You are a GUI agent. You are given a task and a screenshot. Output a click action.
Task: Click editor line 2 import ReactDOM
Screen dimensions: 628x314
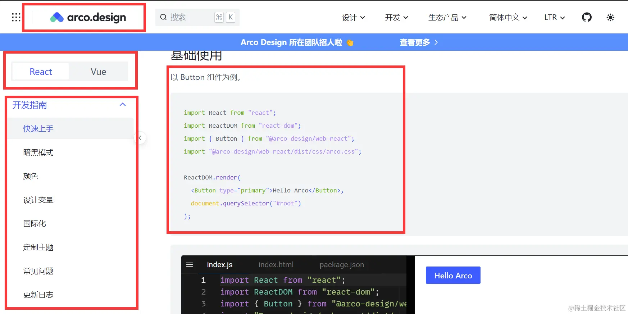click(300, 292)
